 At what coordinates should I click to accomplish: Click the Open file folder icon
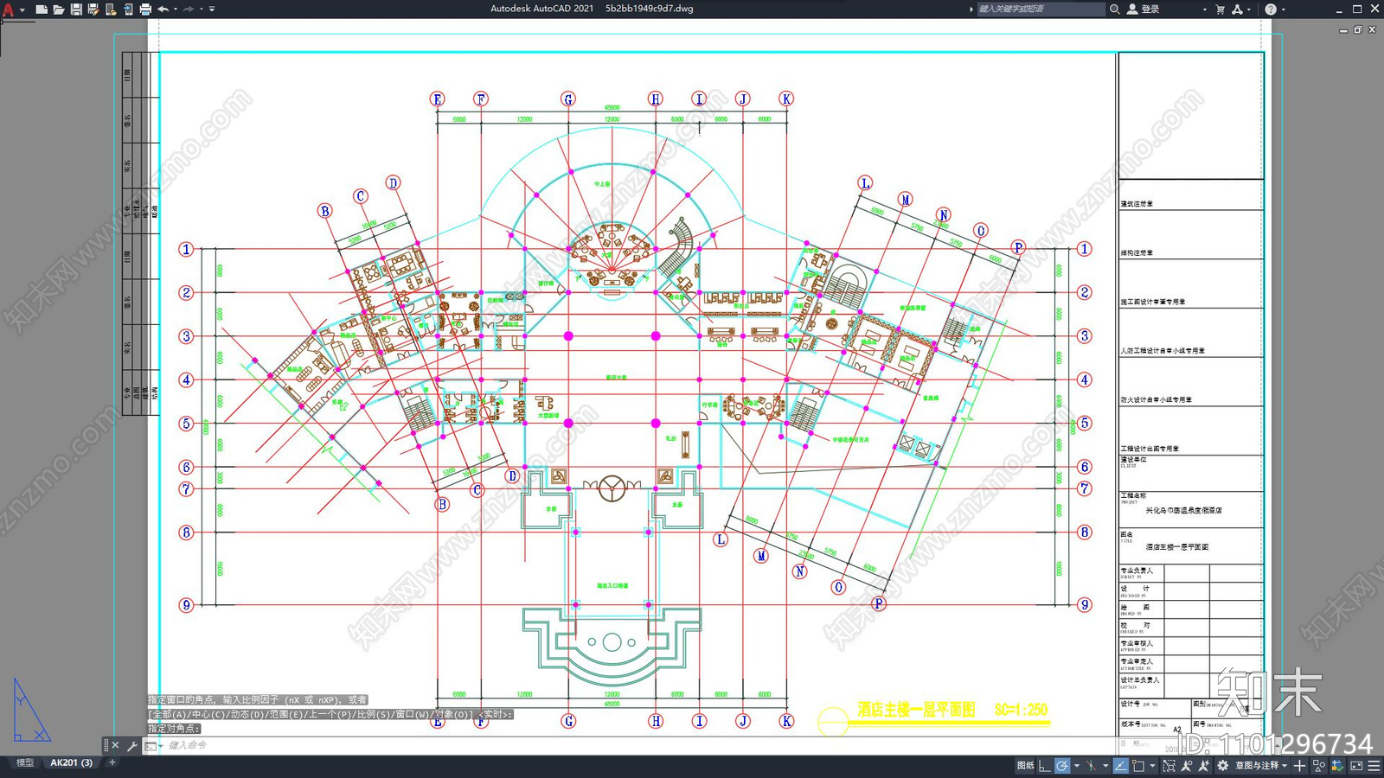[x=58, y=10]
